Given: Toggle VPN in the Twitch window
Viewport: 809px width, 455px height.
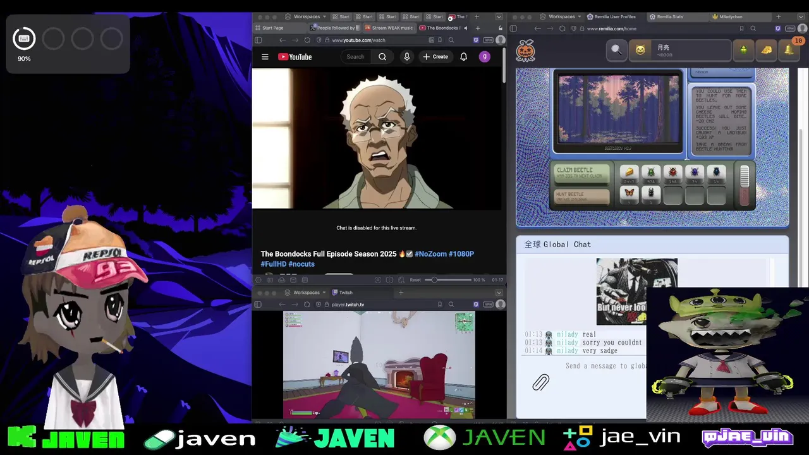Looking at the screenshot, I should point(488,305).
